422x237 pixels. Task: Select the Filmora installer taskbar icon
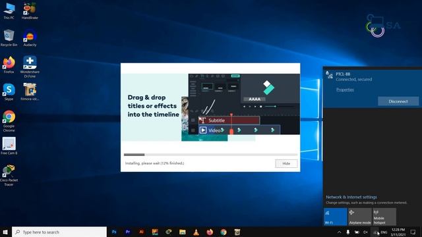click(x=237, y=232)
